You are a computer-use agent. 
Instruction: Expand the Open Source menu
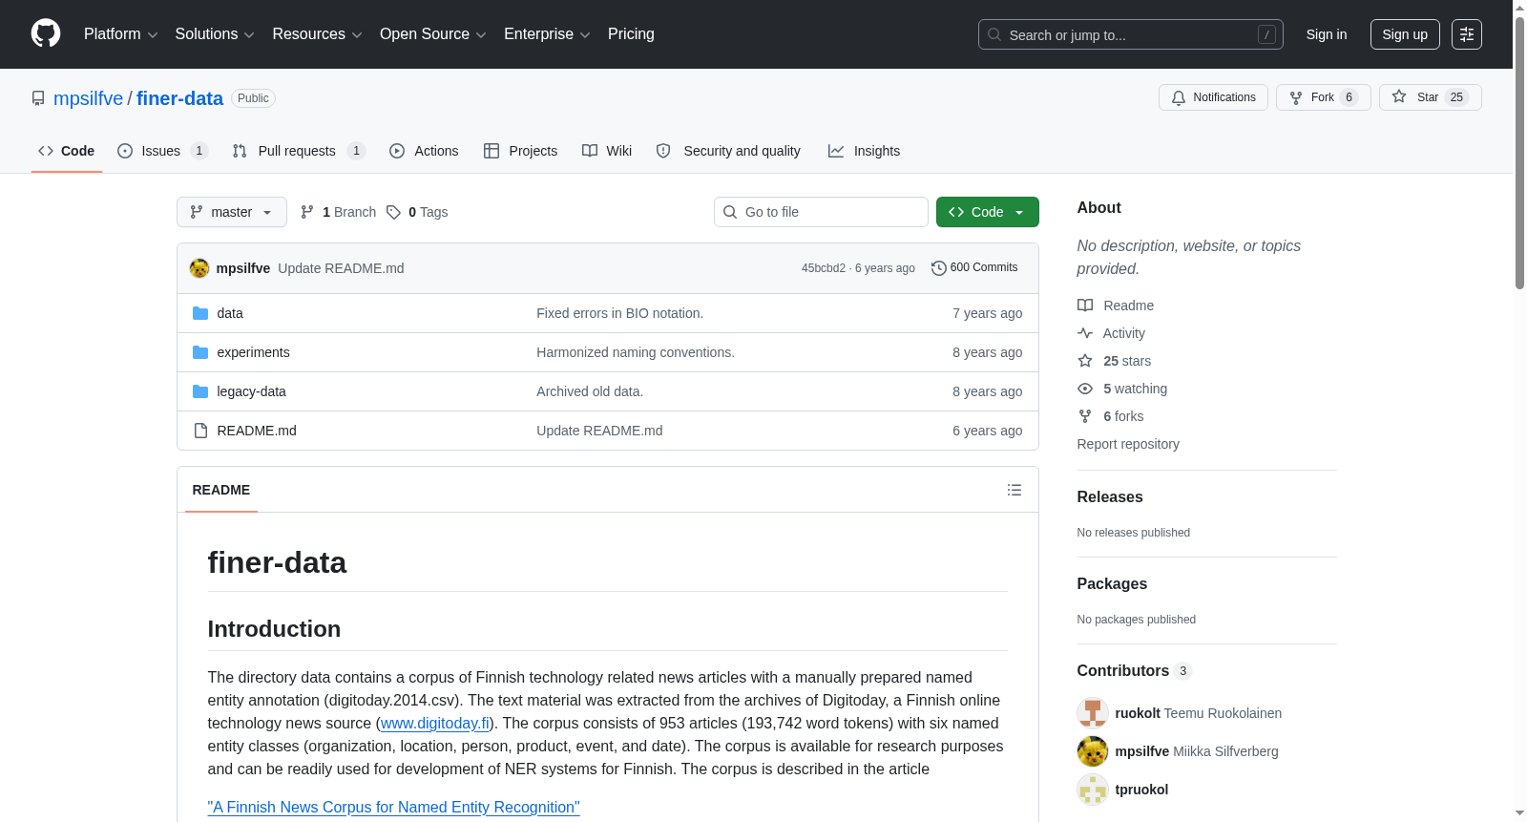click(x=433, y=34)
